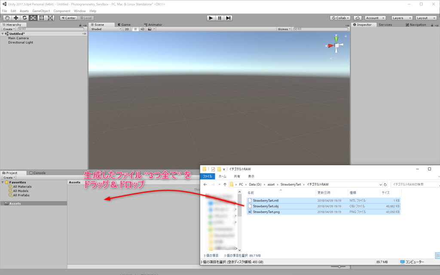
Task: Collapse the Favorites tree in Project
Action: [3, 182]
